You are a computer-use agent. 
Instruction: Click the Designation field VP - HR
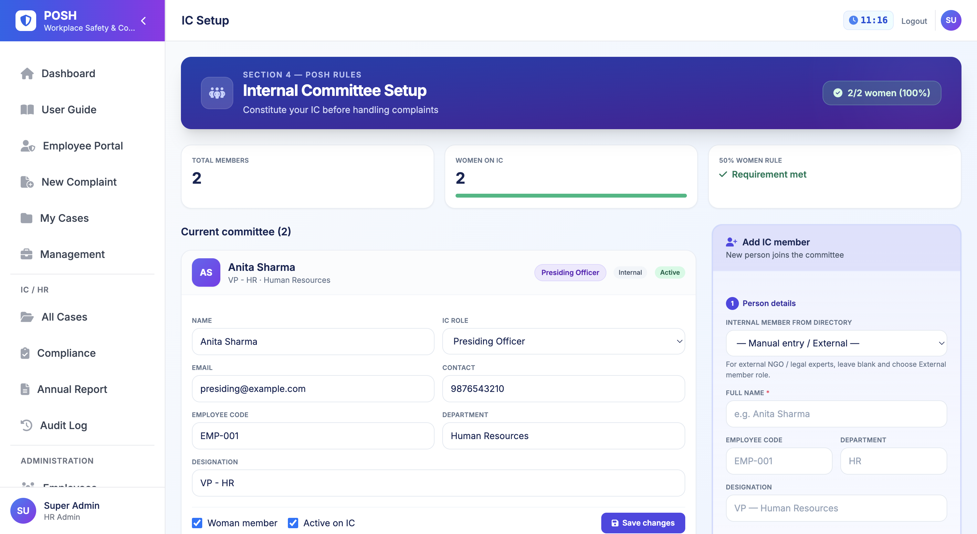(x=438, y=483)
